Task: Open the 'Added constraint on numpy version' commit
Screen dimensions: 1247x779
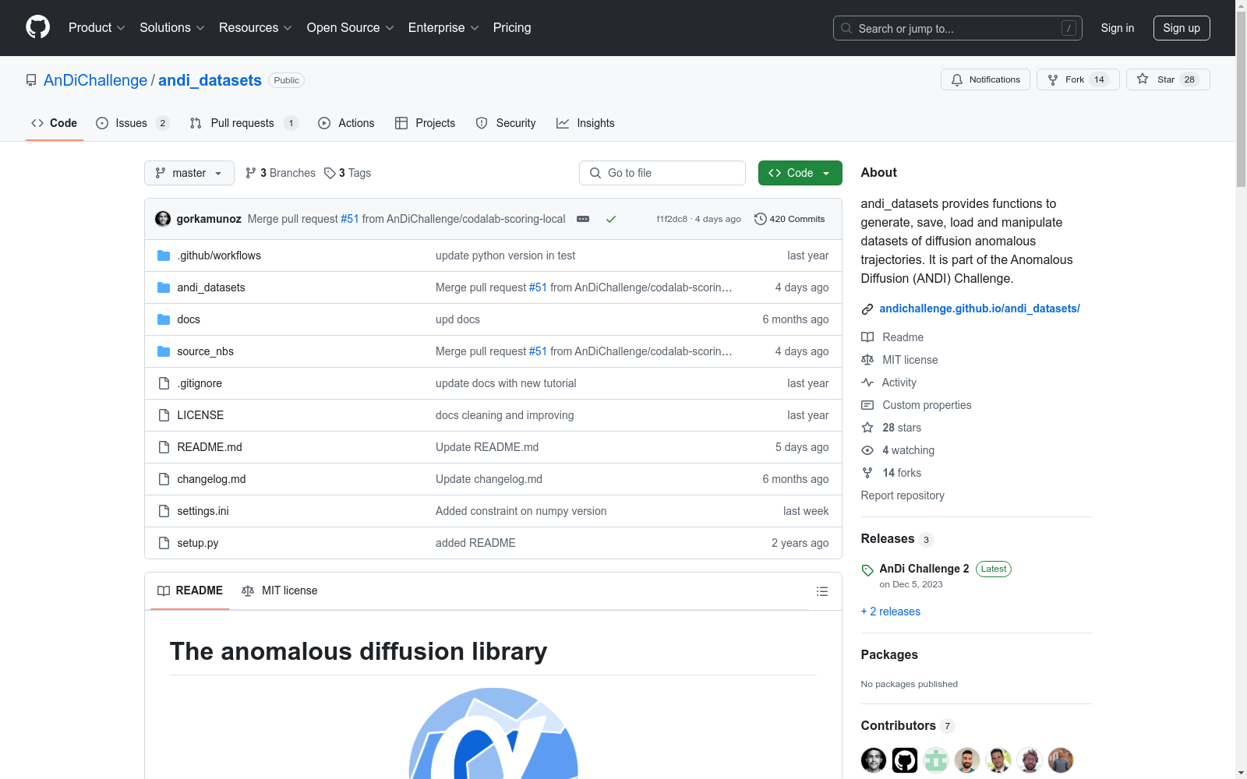Action: (521, 511)
